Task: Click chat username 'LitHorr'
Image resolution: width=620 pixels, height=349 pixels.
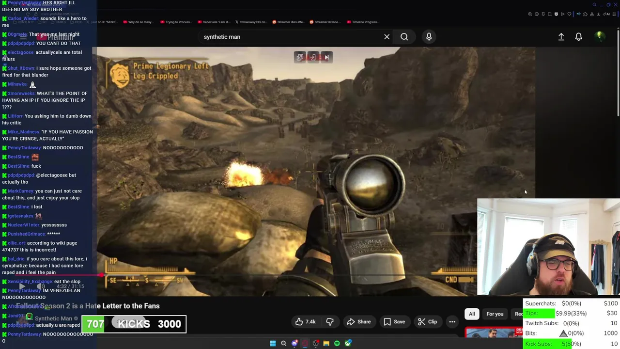Action: (15, 116)
